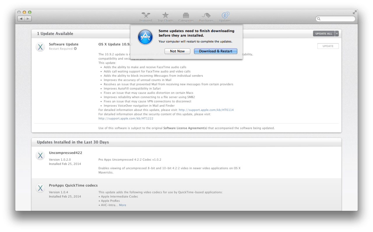Click 'Improves the accuracy of unread counts in Mail'

coord(138,80)
